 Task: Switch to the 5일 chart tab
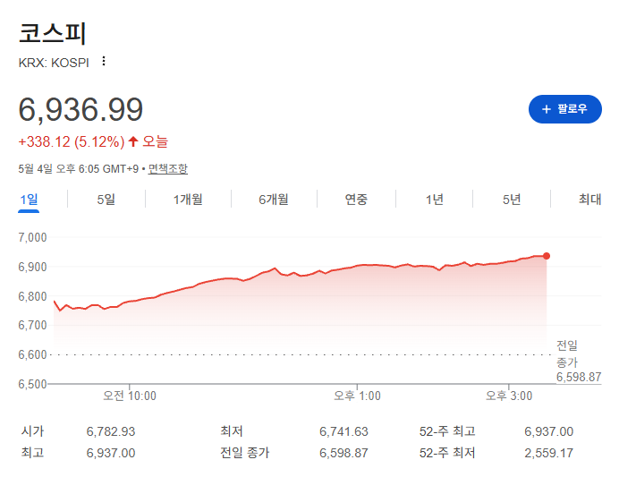pos(106,200)
